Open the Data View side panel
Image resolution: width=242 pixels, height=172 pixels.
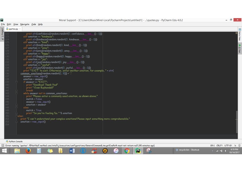point(240,35)
